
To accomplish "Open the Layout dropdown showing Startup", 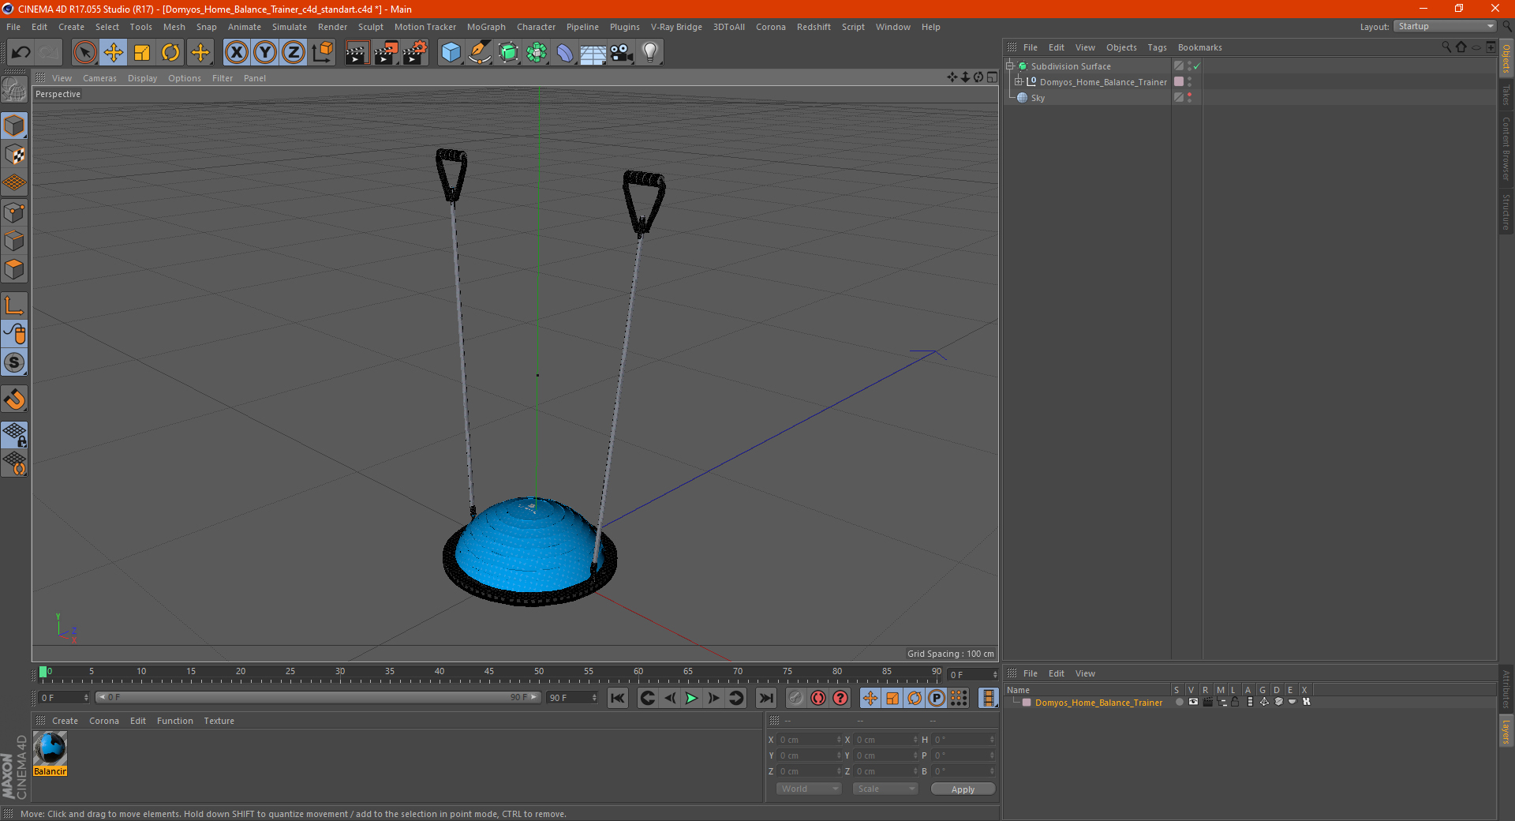I will [x=1445, y=27].
